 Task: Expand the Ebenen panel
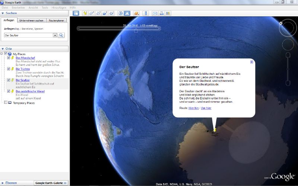[x=3, y=183]
